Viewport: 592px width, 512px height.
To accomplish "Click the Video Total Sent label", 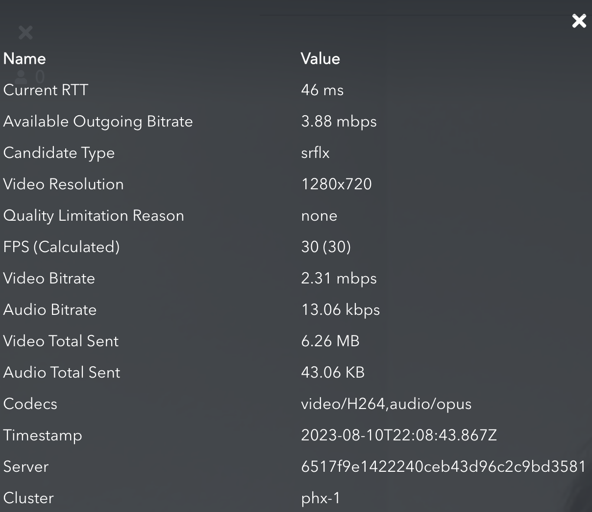I will tap(61, 341).
